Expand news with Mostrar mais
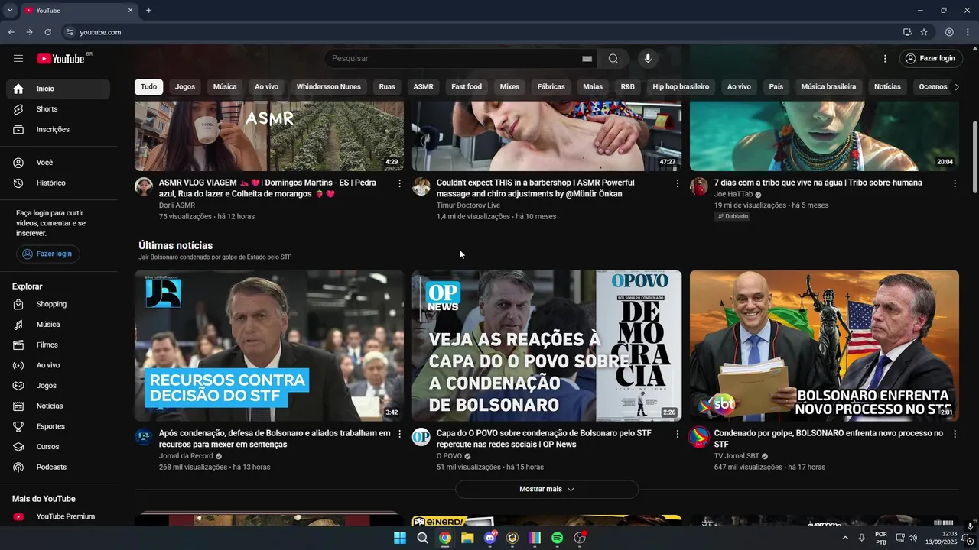 547,490
